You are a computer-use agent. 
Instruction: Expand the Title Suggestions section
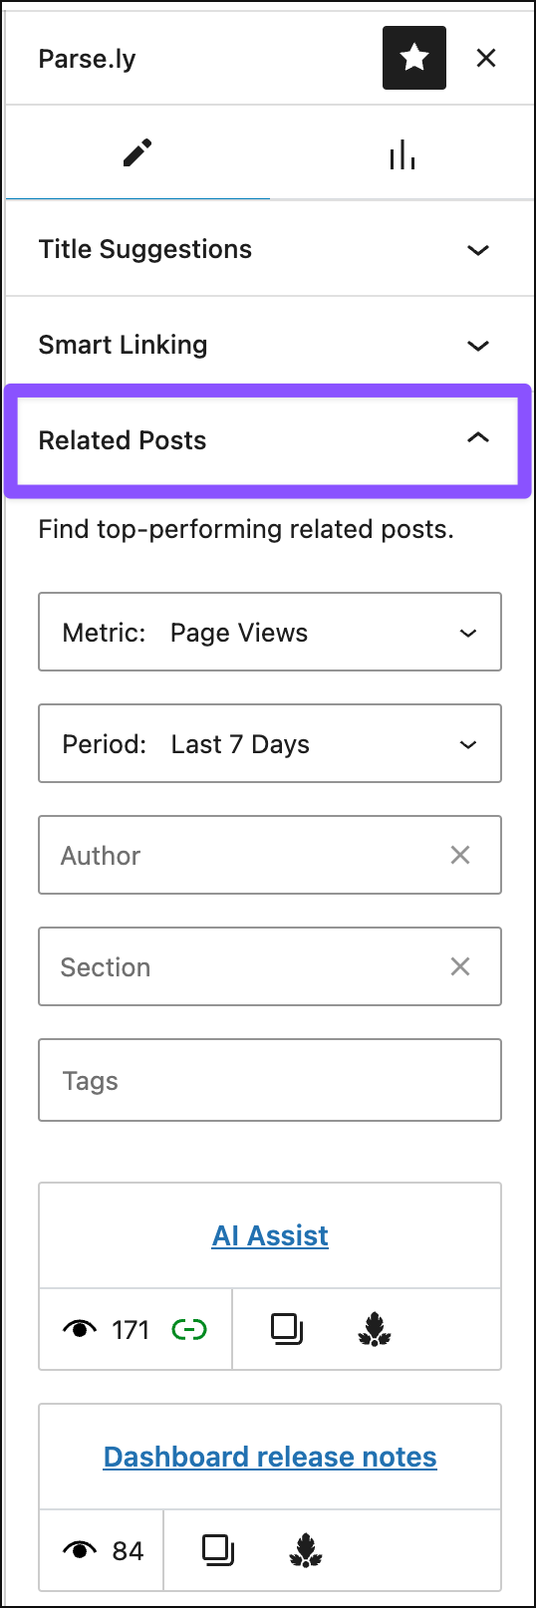(268, 249)
